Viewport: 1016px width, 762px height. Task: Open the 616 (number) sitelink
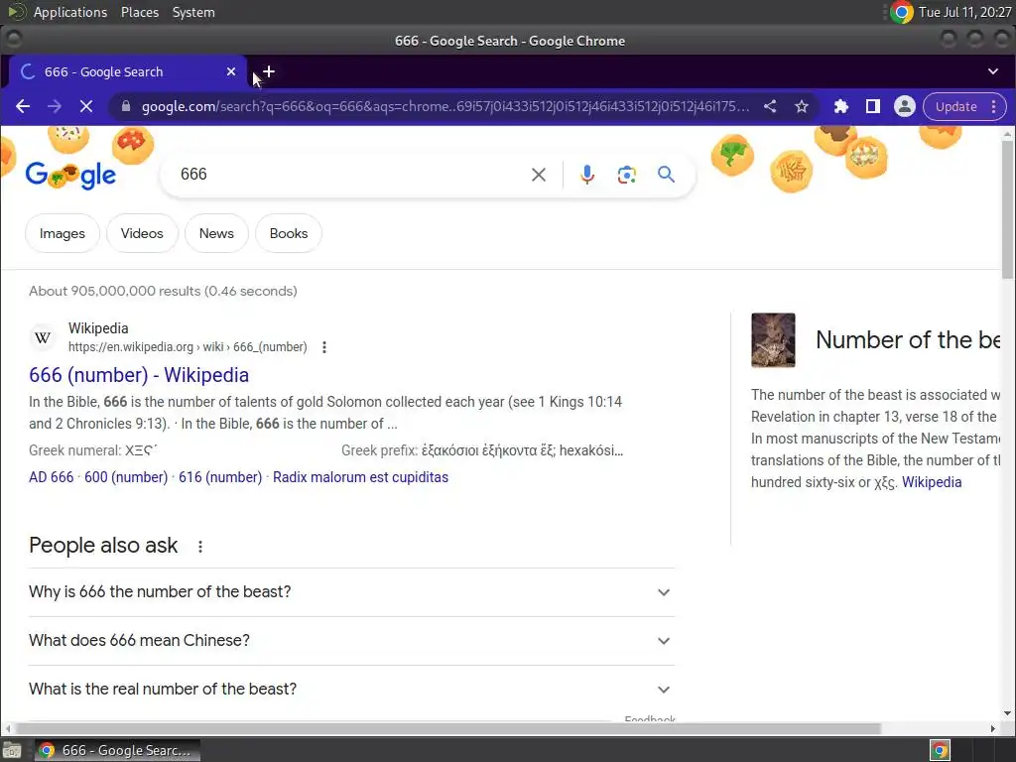point(220,477)
